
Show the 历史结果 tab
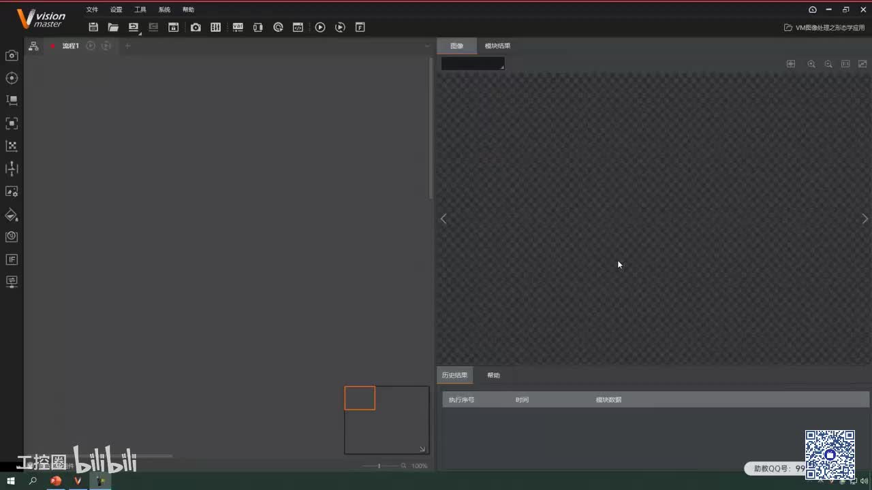454,375
